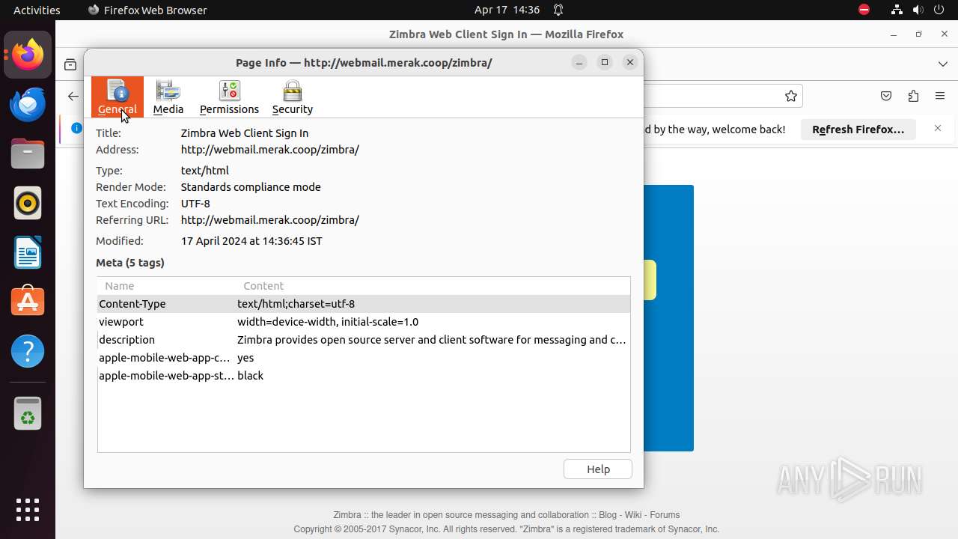The height and width of the screenshot is (539, 958).
Task: Click the Address URL field value
Action: 270,150
